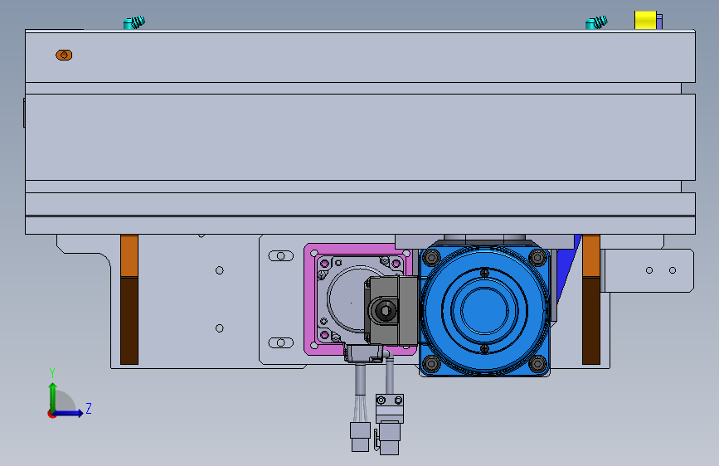Select the blue round gearbox flange center

(484, 310)
